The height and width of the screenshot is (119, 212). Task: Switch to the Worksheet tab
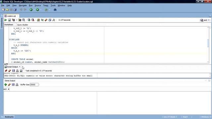[x=9, y=25]
